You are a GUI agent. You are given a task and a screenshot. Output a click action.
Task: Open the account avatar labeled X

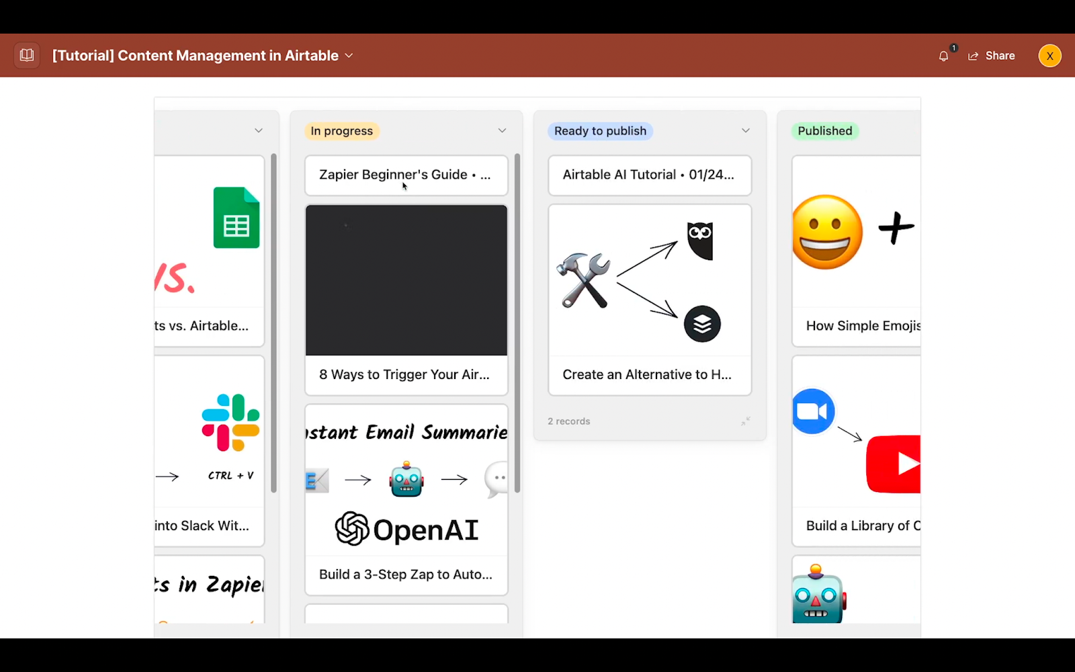pyautogui.click(x=1049, y=56)
